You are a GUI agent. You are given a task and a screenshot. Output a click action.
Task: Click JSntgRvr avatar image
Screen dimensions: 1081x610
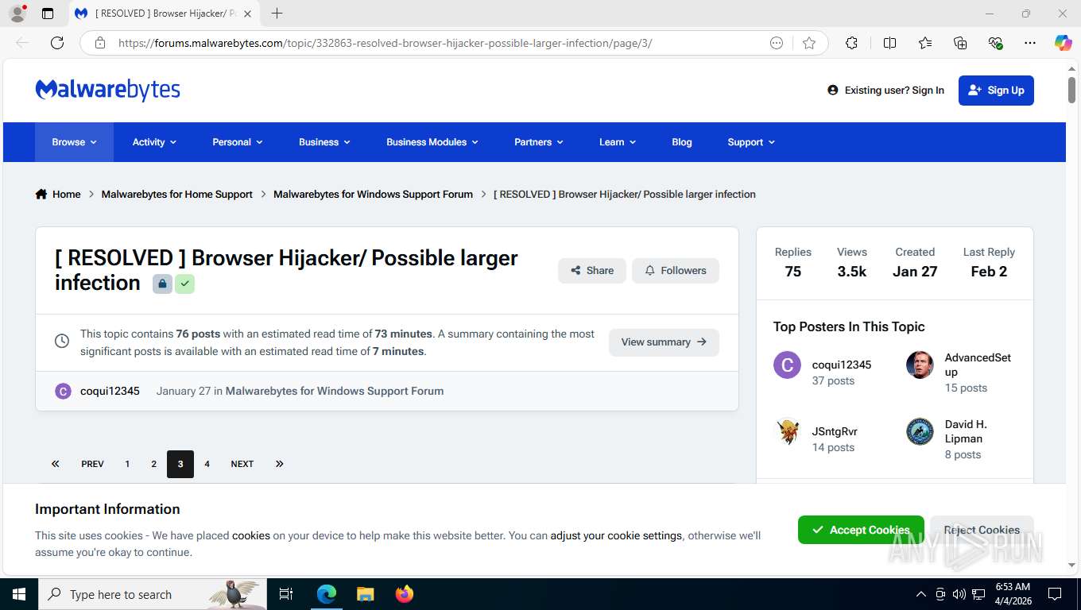[787, 432]
